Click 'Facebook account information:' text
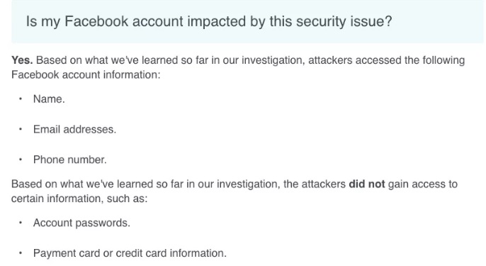The height and width of the screenshot is (266, 486). point(86,74)
